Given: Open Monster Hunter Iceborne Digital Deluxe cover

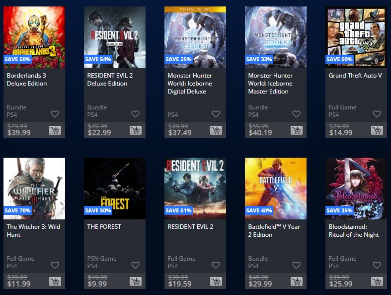Looking at the screenshot, I should pyautogui.click(x=195, y=37).
